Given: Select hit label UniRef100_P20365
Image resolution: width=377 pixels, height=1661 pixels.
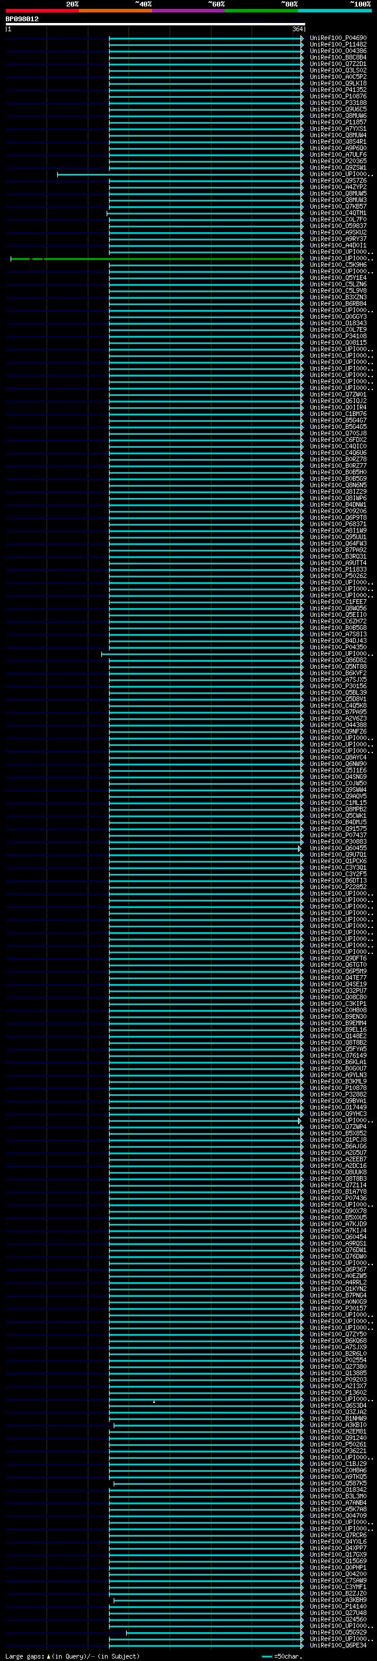Looking at the screenshot, I should click(x=338, y=161).
